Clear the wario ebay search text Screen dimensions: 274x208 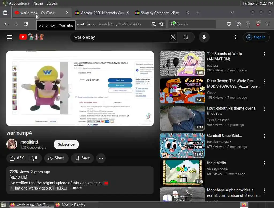coord(173,37)
